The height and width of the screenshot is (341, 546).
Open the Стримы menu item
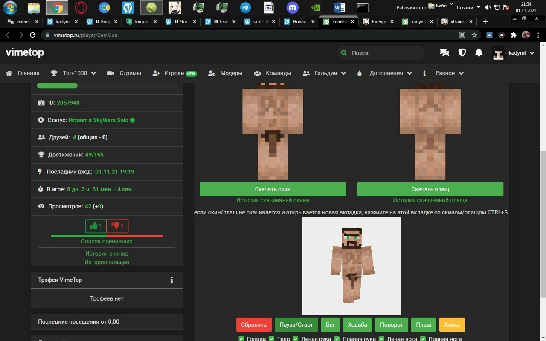124,73
